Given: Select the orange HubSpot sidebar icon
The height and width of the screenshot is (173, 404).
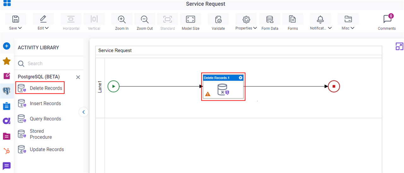Looking at the screenshot, I should coord(7,151).
